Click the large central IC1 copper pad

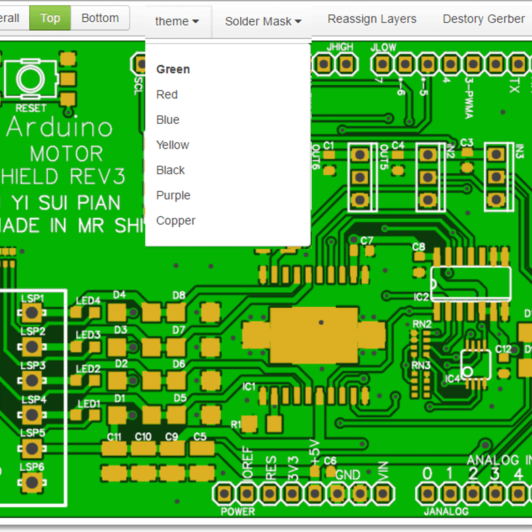pyautogui.click(x=314, y=336)
